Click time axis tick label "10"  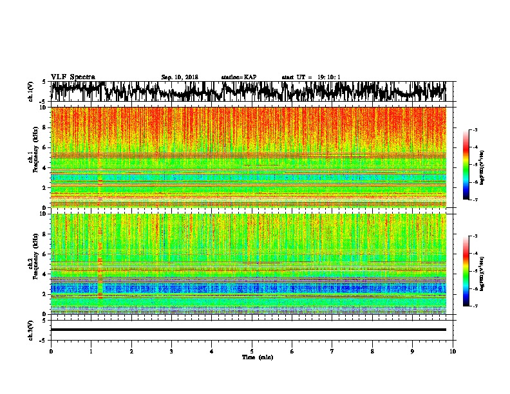[453, 352]
